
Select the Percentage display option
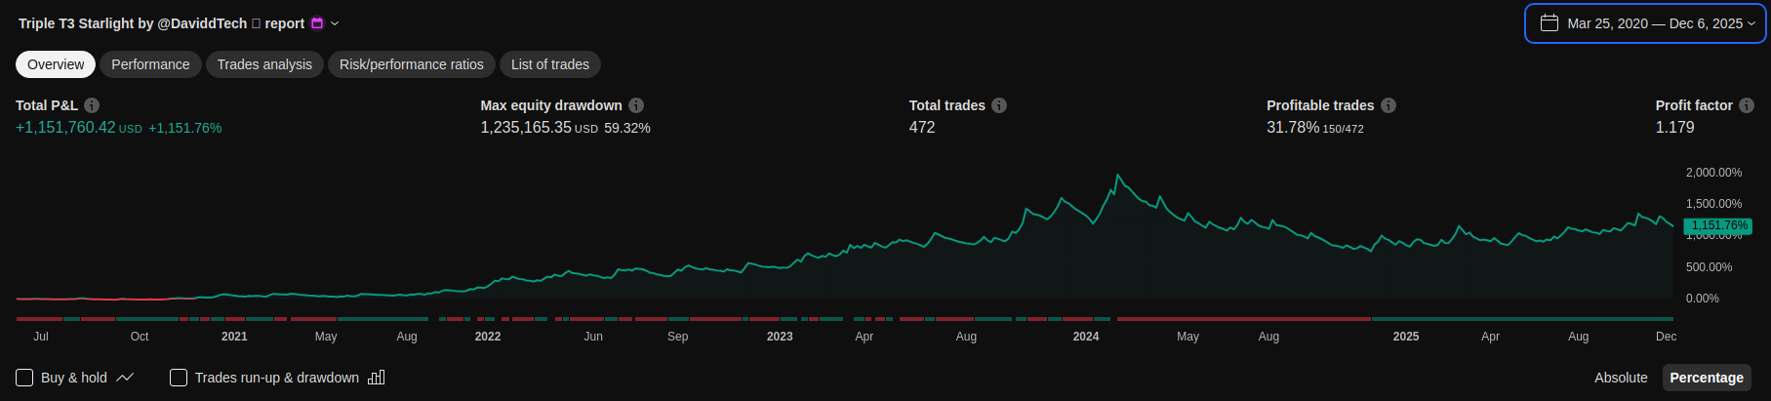(x=1706, y=378)
